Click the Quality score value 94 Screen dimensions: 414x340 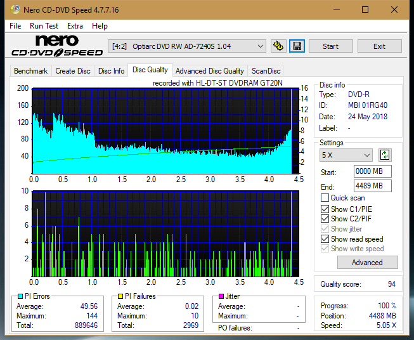[392, 284]
